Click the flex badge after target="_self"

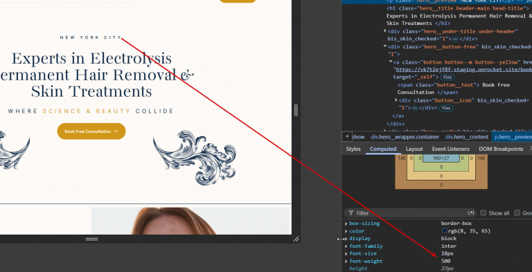click(x=447, y=78)
